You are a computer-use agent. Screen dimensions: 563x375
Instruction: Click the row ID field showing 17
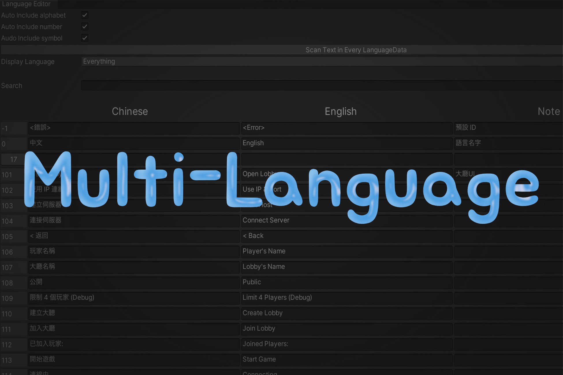point(13,159)
